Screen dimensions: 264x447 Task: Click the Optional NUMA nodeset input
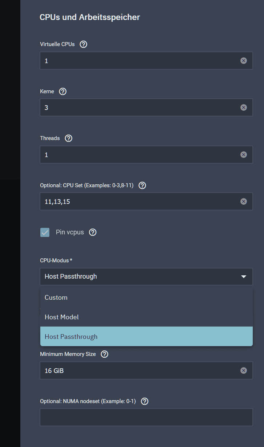click(x=146, y=417)
